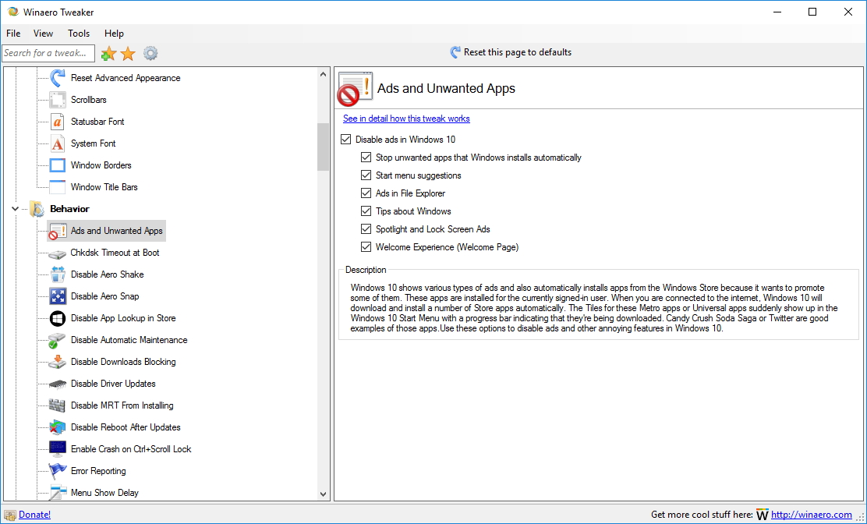This screenshot has width=867, height=524.
Task: Select the Disable Reboot After Updates label
Action: click(x=126, y=427)
